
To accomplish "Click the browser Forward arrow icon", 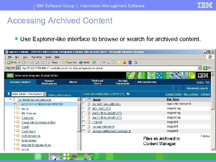I will [23, 63].
